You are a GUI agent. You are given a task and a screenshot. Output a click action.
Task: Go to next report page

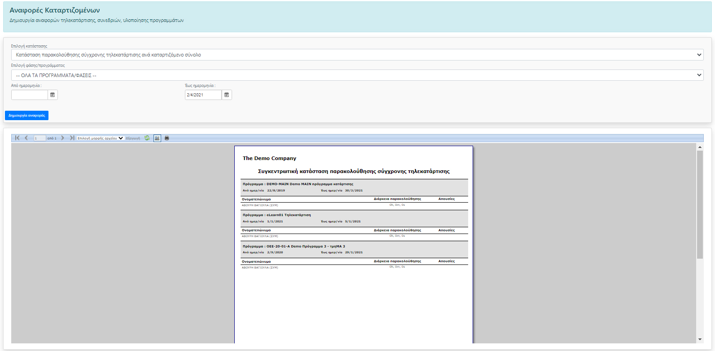[62, 138]
